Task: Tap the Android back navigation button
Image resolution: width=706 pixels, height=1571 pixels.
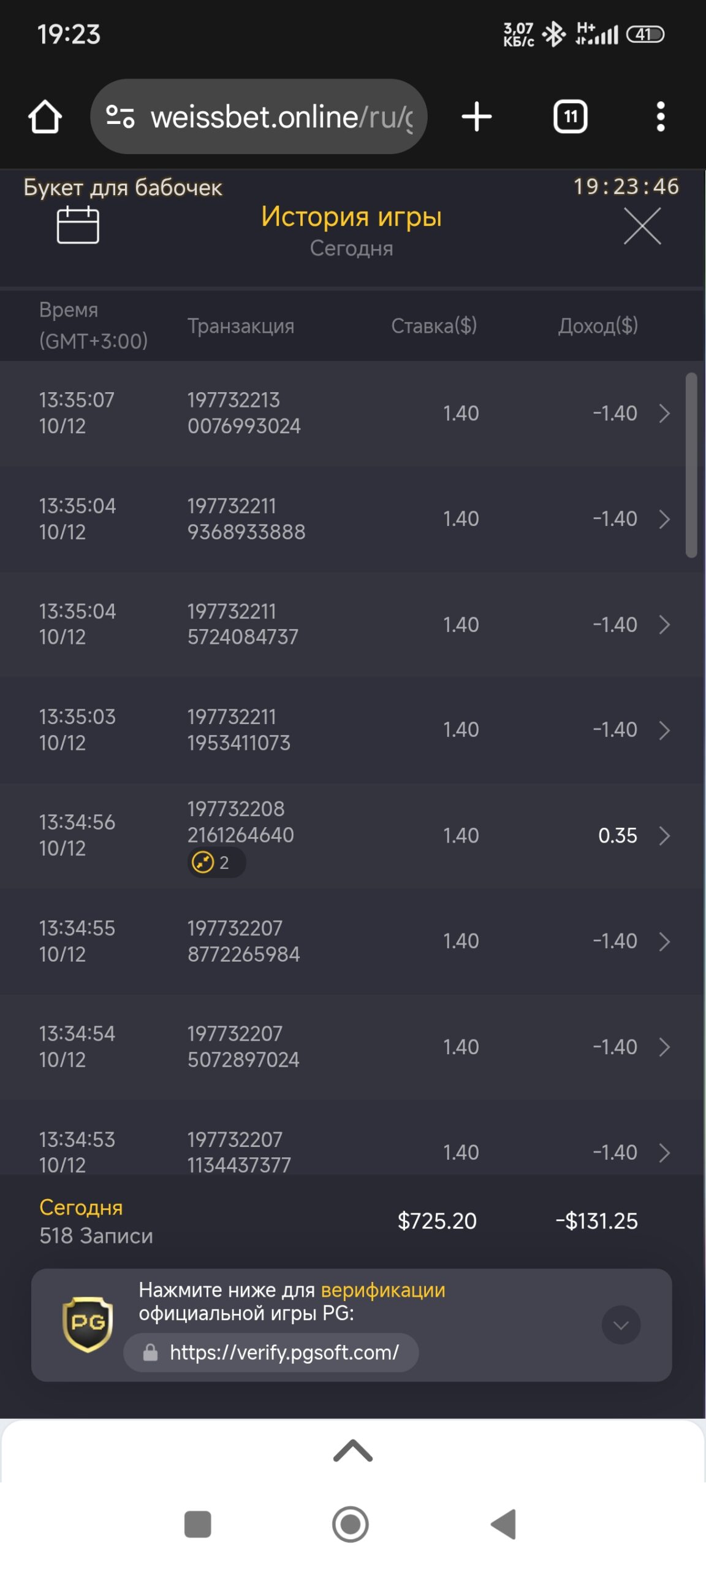Action: click(504, 1524)
